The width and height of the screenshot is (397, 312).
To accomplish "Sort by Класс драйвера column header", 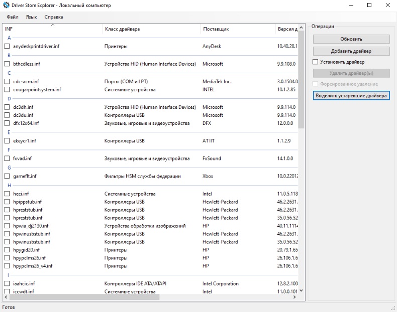I will point(122,29).
